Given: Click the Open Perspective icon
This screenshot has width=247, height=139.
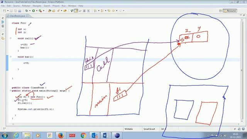Looking at the screenshot, I should point(220,11).
